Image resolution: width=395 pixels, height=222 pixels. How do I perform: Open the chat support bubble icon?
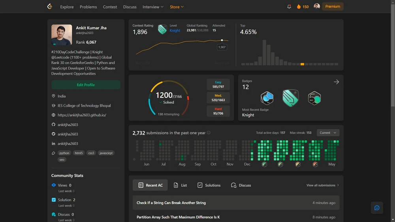377,208
